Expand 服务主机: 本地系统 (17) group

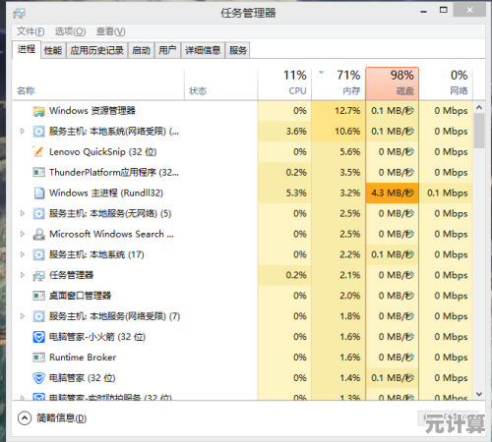(x=23, y=254)
